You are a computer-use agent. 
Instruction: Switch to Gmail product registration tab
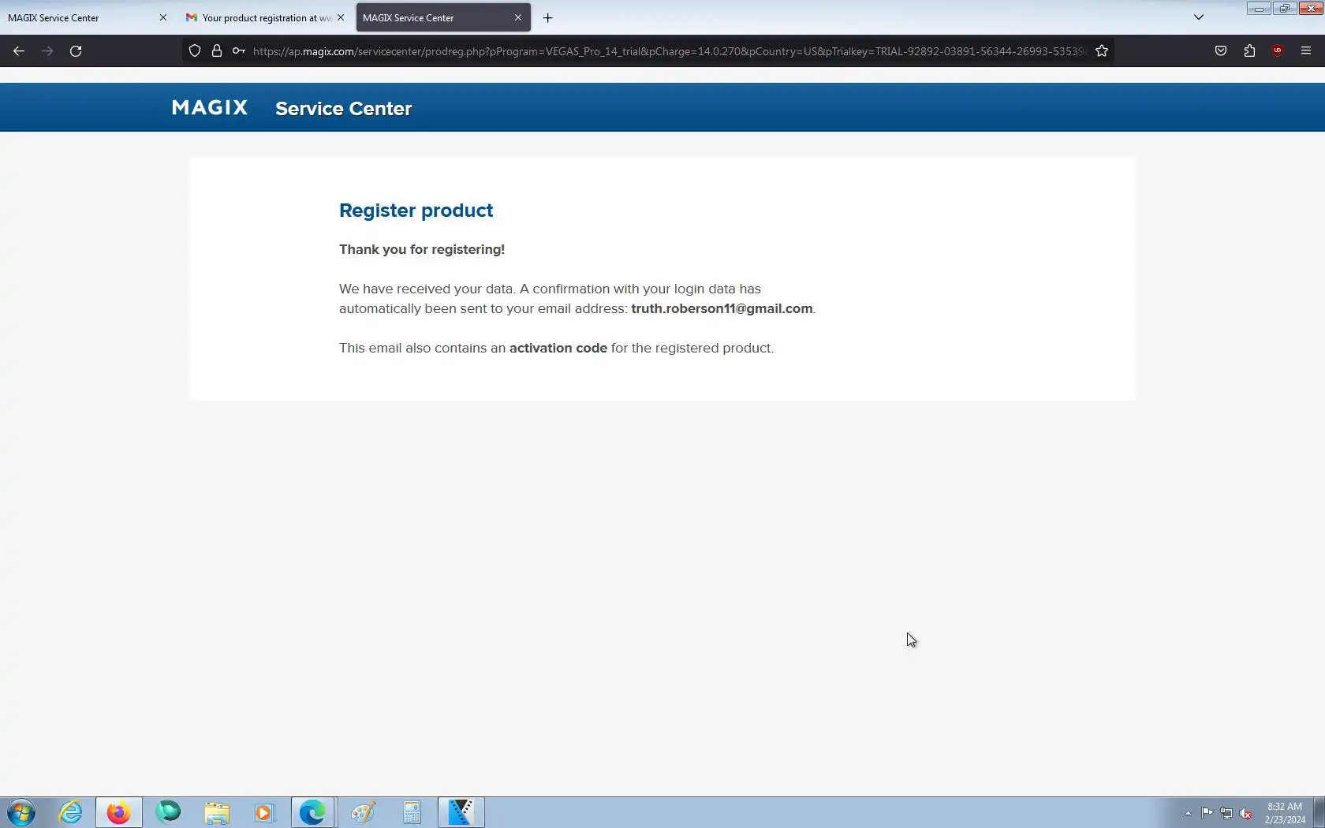tap(265, 17)
